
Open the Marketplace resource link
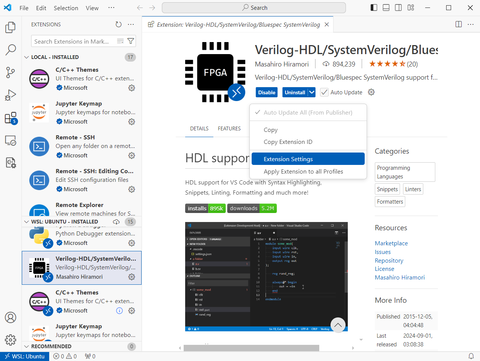[391, 243]
